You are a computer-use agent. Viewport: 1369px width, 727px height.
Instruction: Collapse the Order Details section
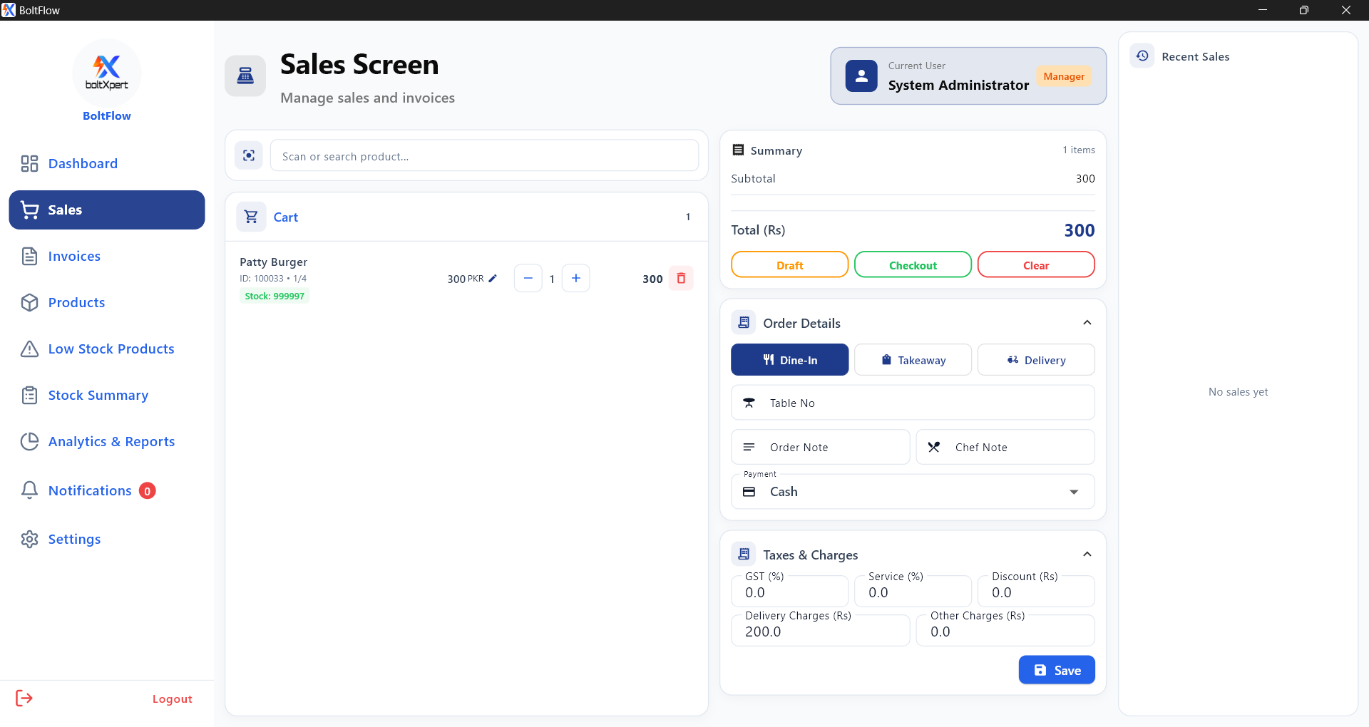coord(1087,323)
